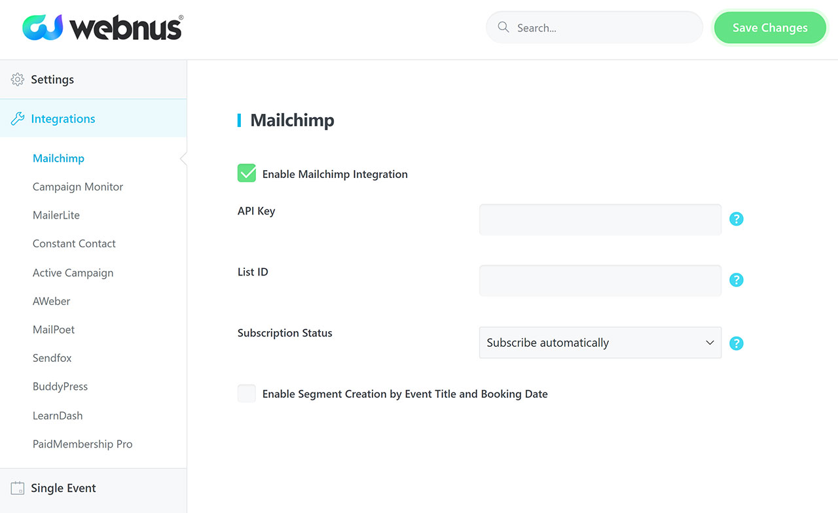Click the Mailchimp section heading
Screen dimensions: 838x513
coord(292,120)
